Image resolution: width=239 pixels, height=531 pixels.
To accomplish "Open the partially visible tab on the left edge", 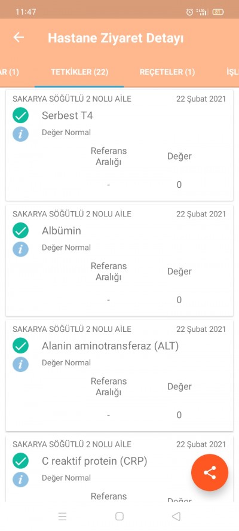I will point(9,72).
